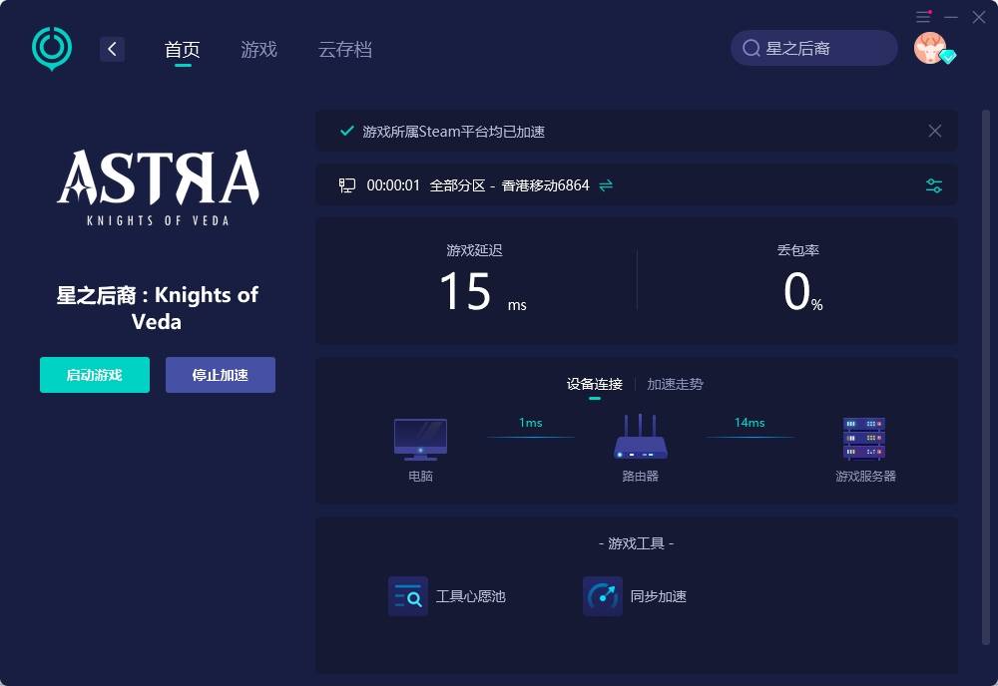Click the 游戏延迟 label
Viewport: 998px width, 686px height.
[x=475, y=250]
